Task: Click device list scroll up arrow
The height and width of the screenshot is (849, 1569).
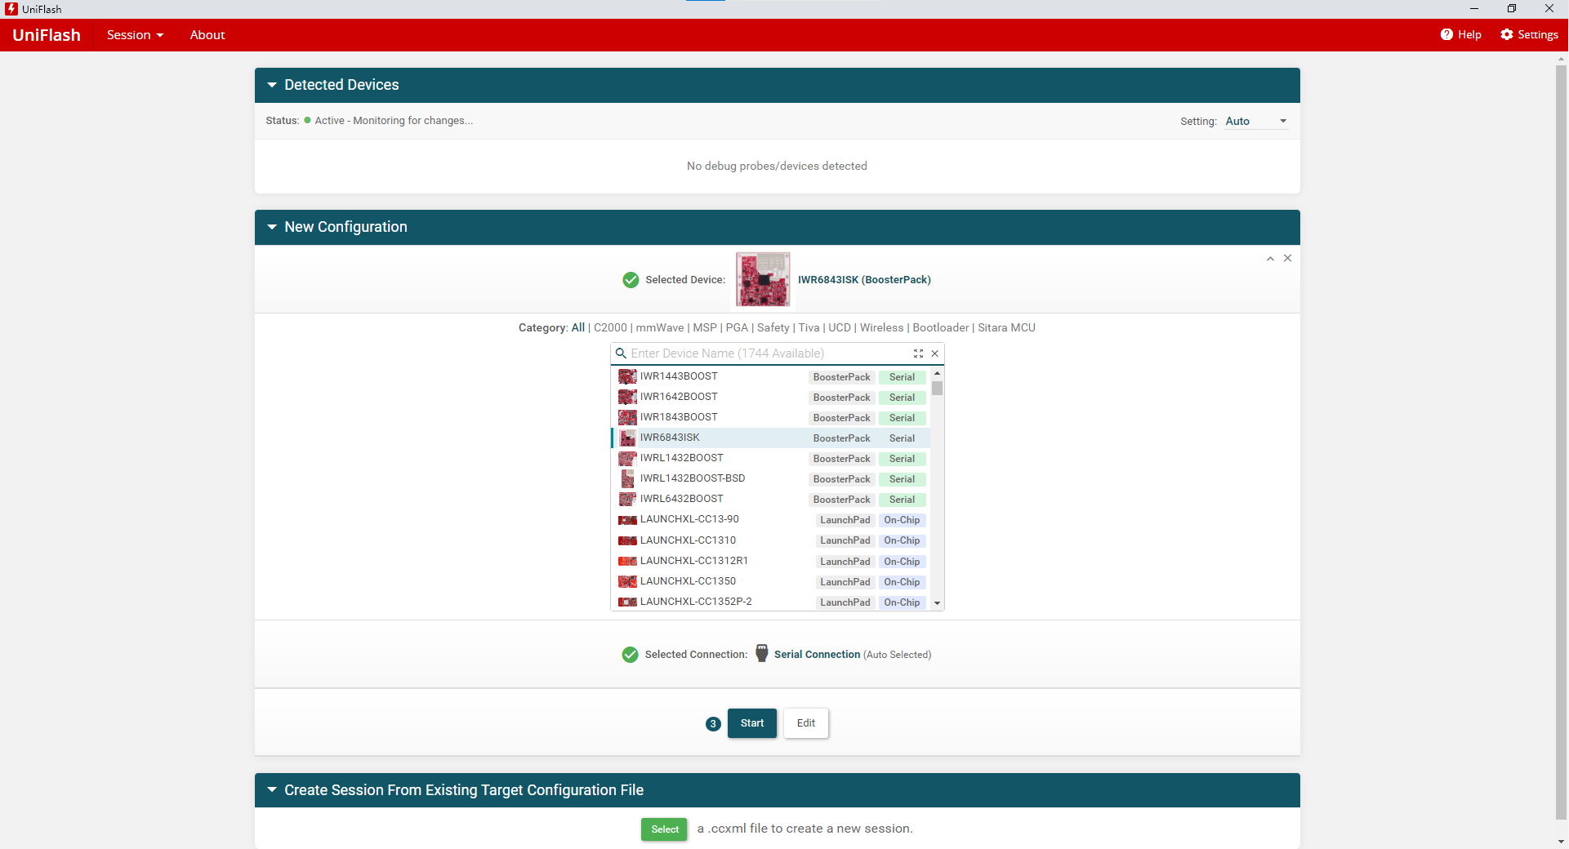Action: (x=937, y=373)
